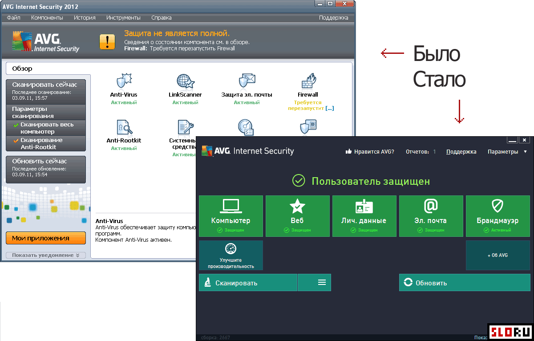Click Firewall restart [...] link
The width and height of the screenshot is (534, 341).
click(x=329, y=108)
